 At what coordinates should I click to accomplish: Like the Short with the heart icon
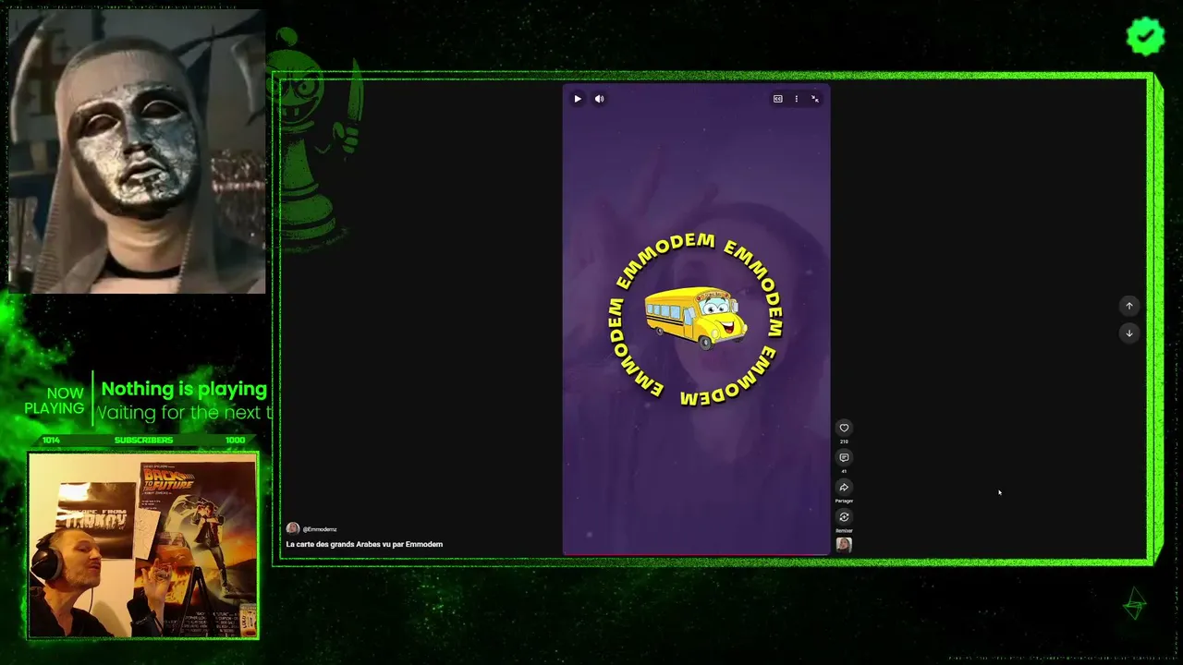tap(844, 428)
